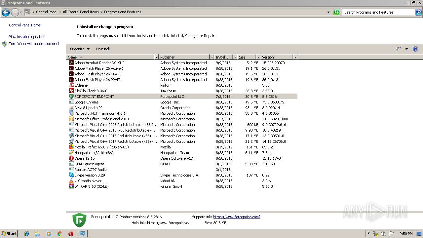Click the Notepad++ program icon

(71, 152)
